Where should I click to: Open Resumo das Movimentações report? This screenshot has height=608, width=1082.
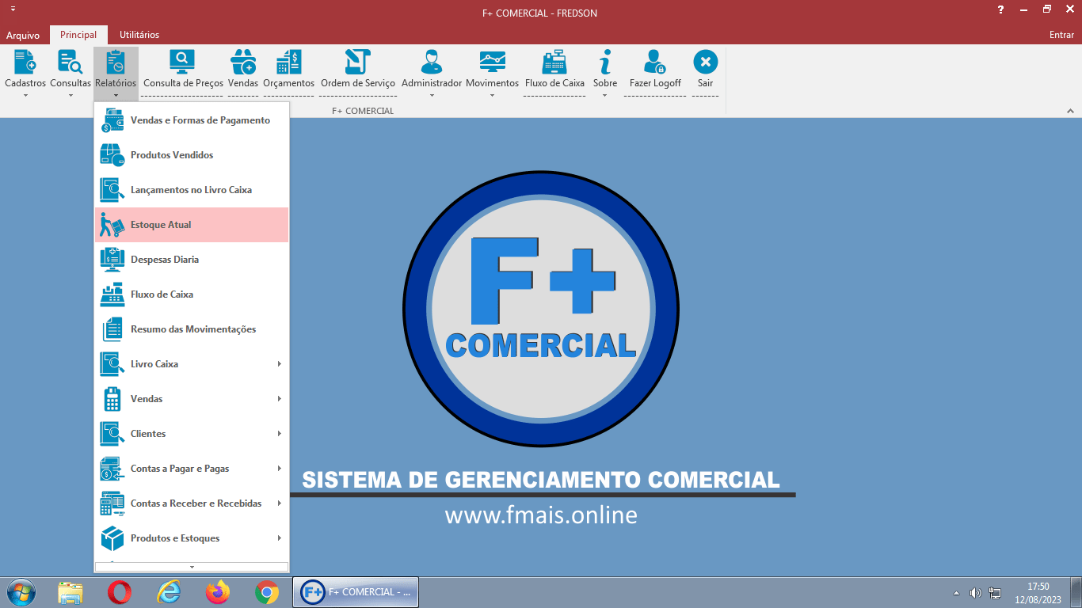coord(192,329)
